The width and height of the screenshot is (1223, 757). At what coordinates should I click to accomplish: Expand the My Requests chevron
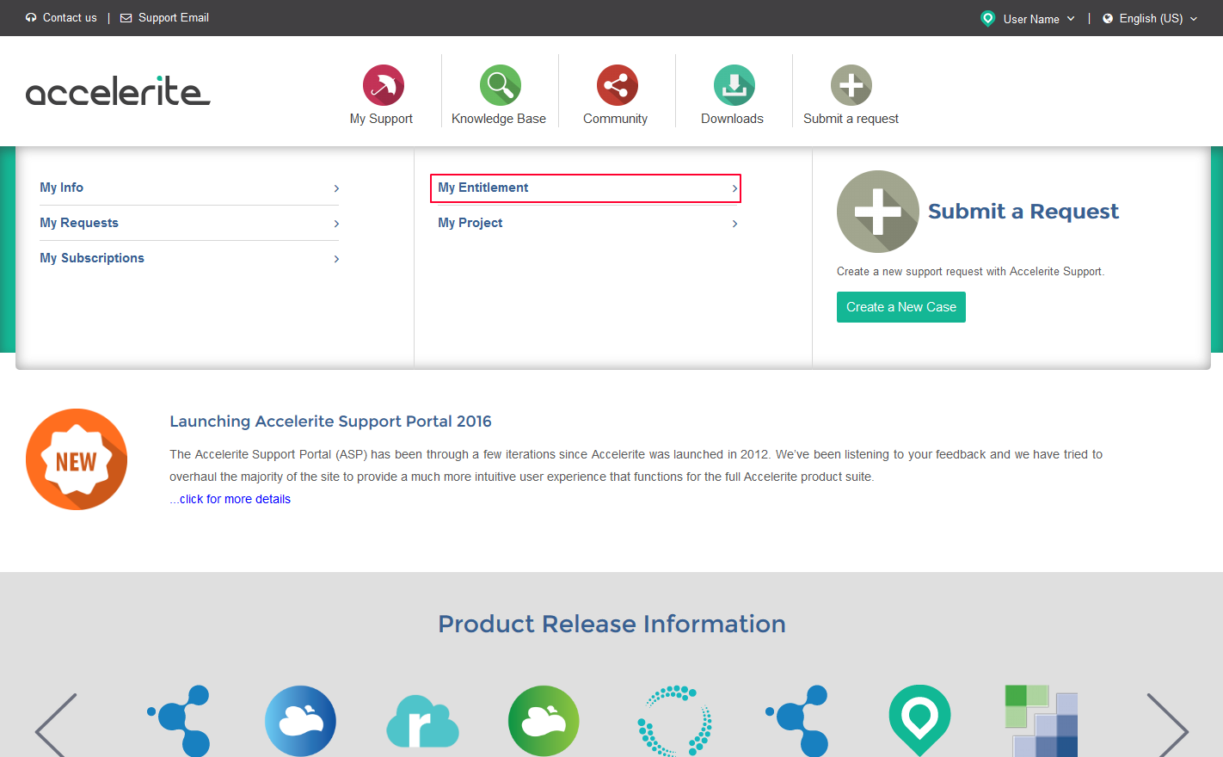tap(336, 224)
